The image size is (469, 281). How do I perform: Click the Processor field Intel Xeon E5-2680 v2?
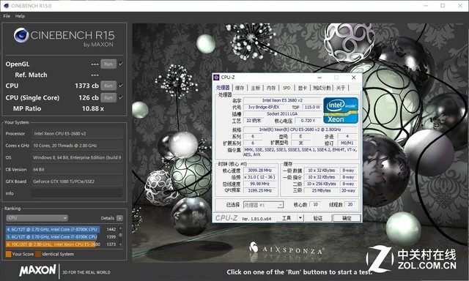(x=77, y=133)
